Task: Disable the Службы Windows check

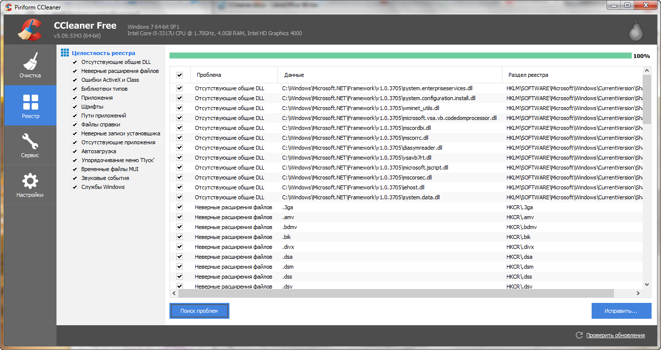Action: (75, 187)
